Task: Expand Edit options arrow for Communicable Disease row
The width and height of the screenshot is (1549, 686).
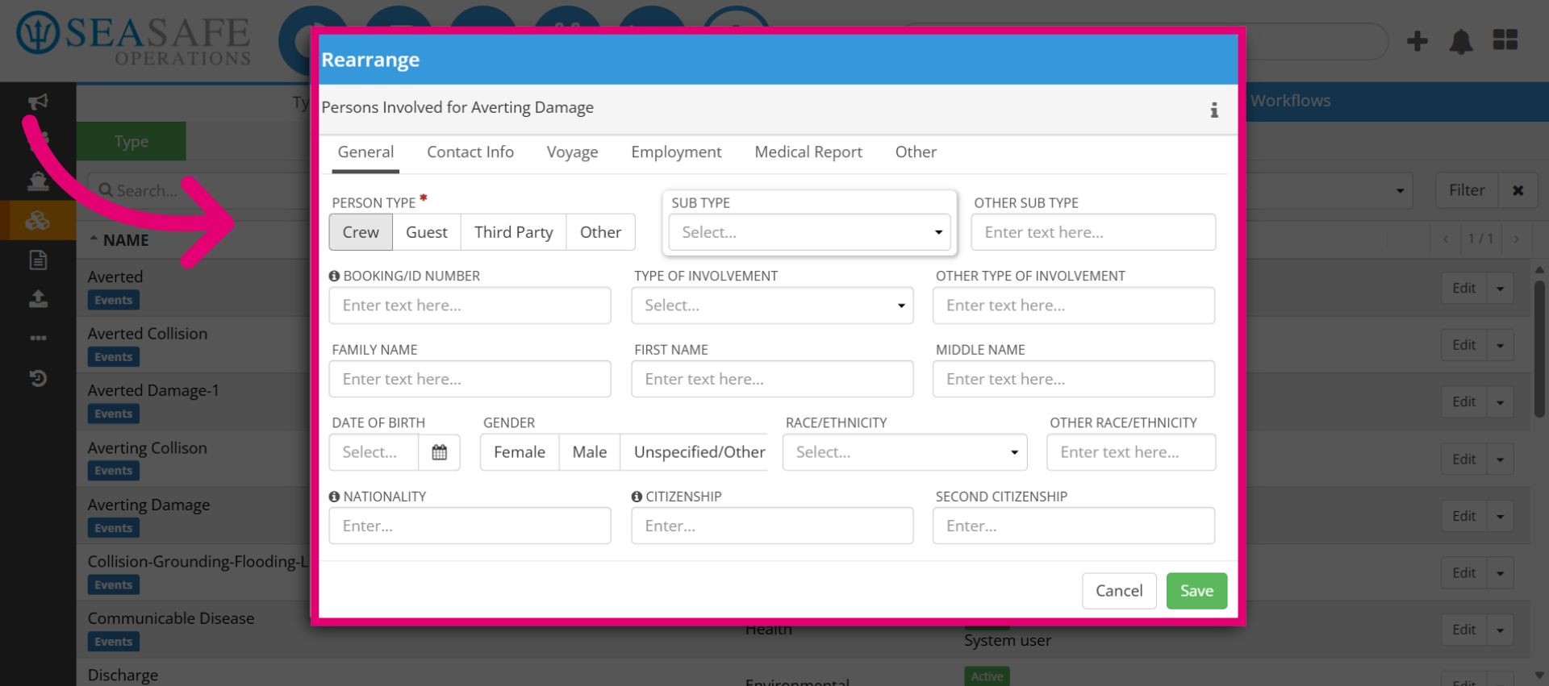Action: 1500,630
